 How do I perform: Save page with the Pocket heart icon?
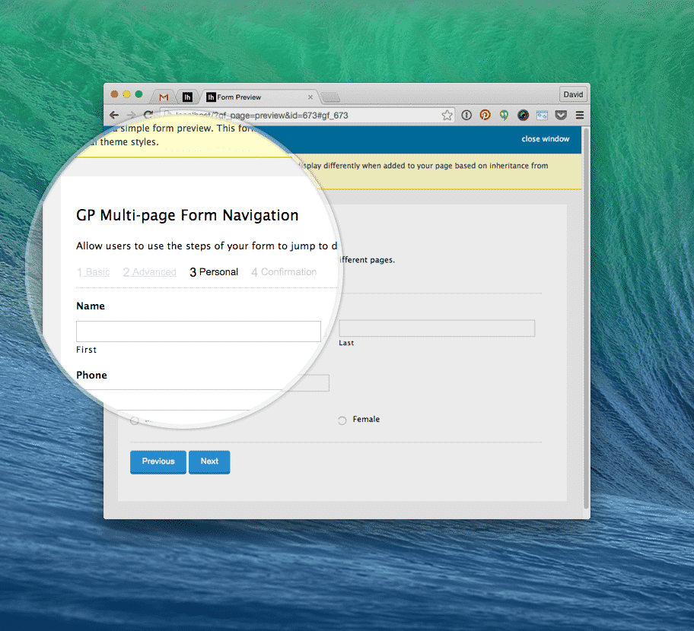[561, 115]
